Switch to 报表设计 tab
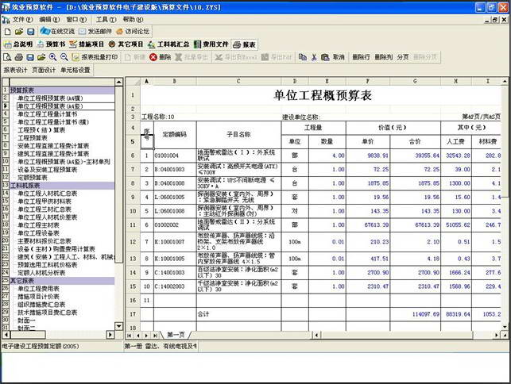This screenshot has height=384, width=511. [x=15, y=70]
